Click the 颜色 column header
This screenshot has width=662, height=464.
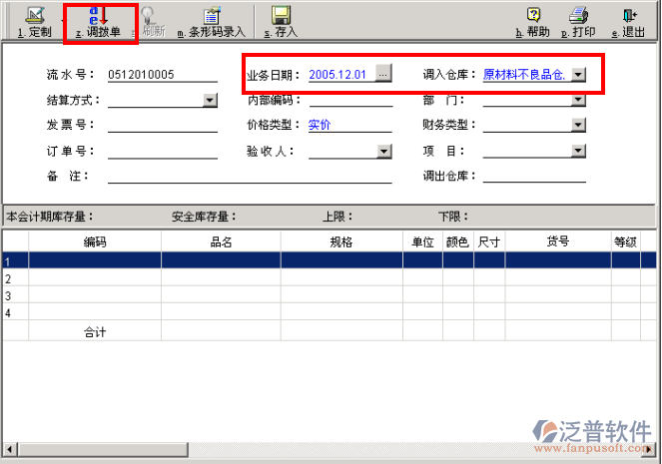pyautogui.click(x=458, y=241)
